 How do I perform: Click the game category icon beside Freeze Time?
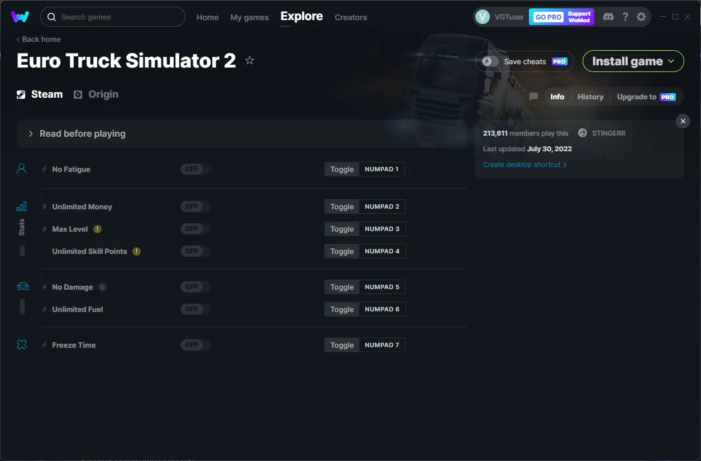(22, 345)
